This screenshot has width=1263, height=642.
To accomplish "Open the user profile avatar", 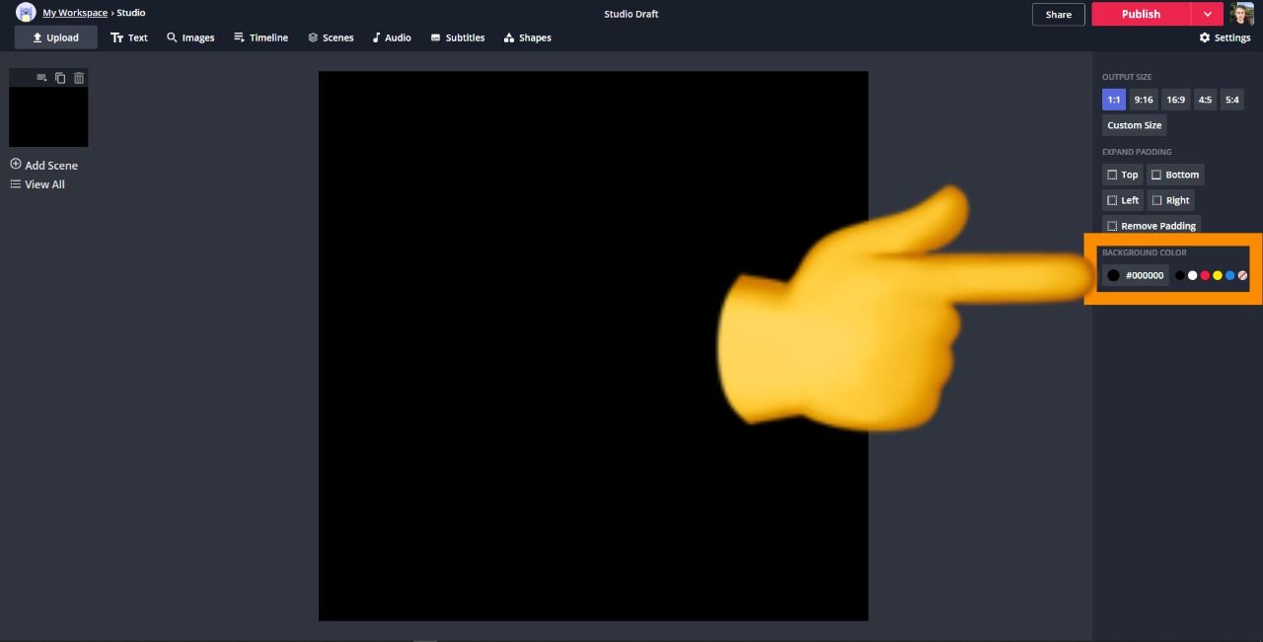I will [1242, 14].
